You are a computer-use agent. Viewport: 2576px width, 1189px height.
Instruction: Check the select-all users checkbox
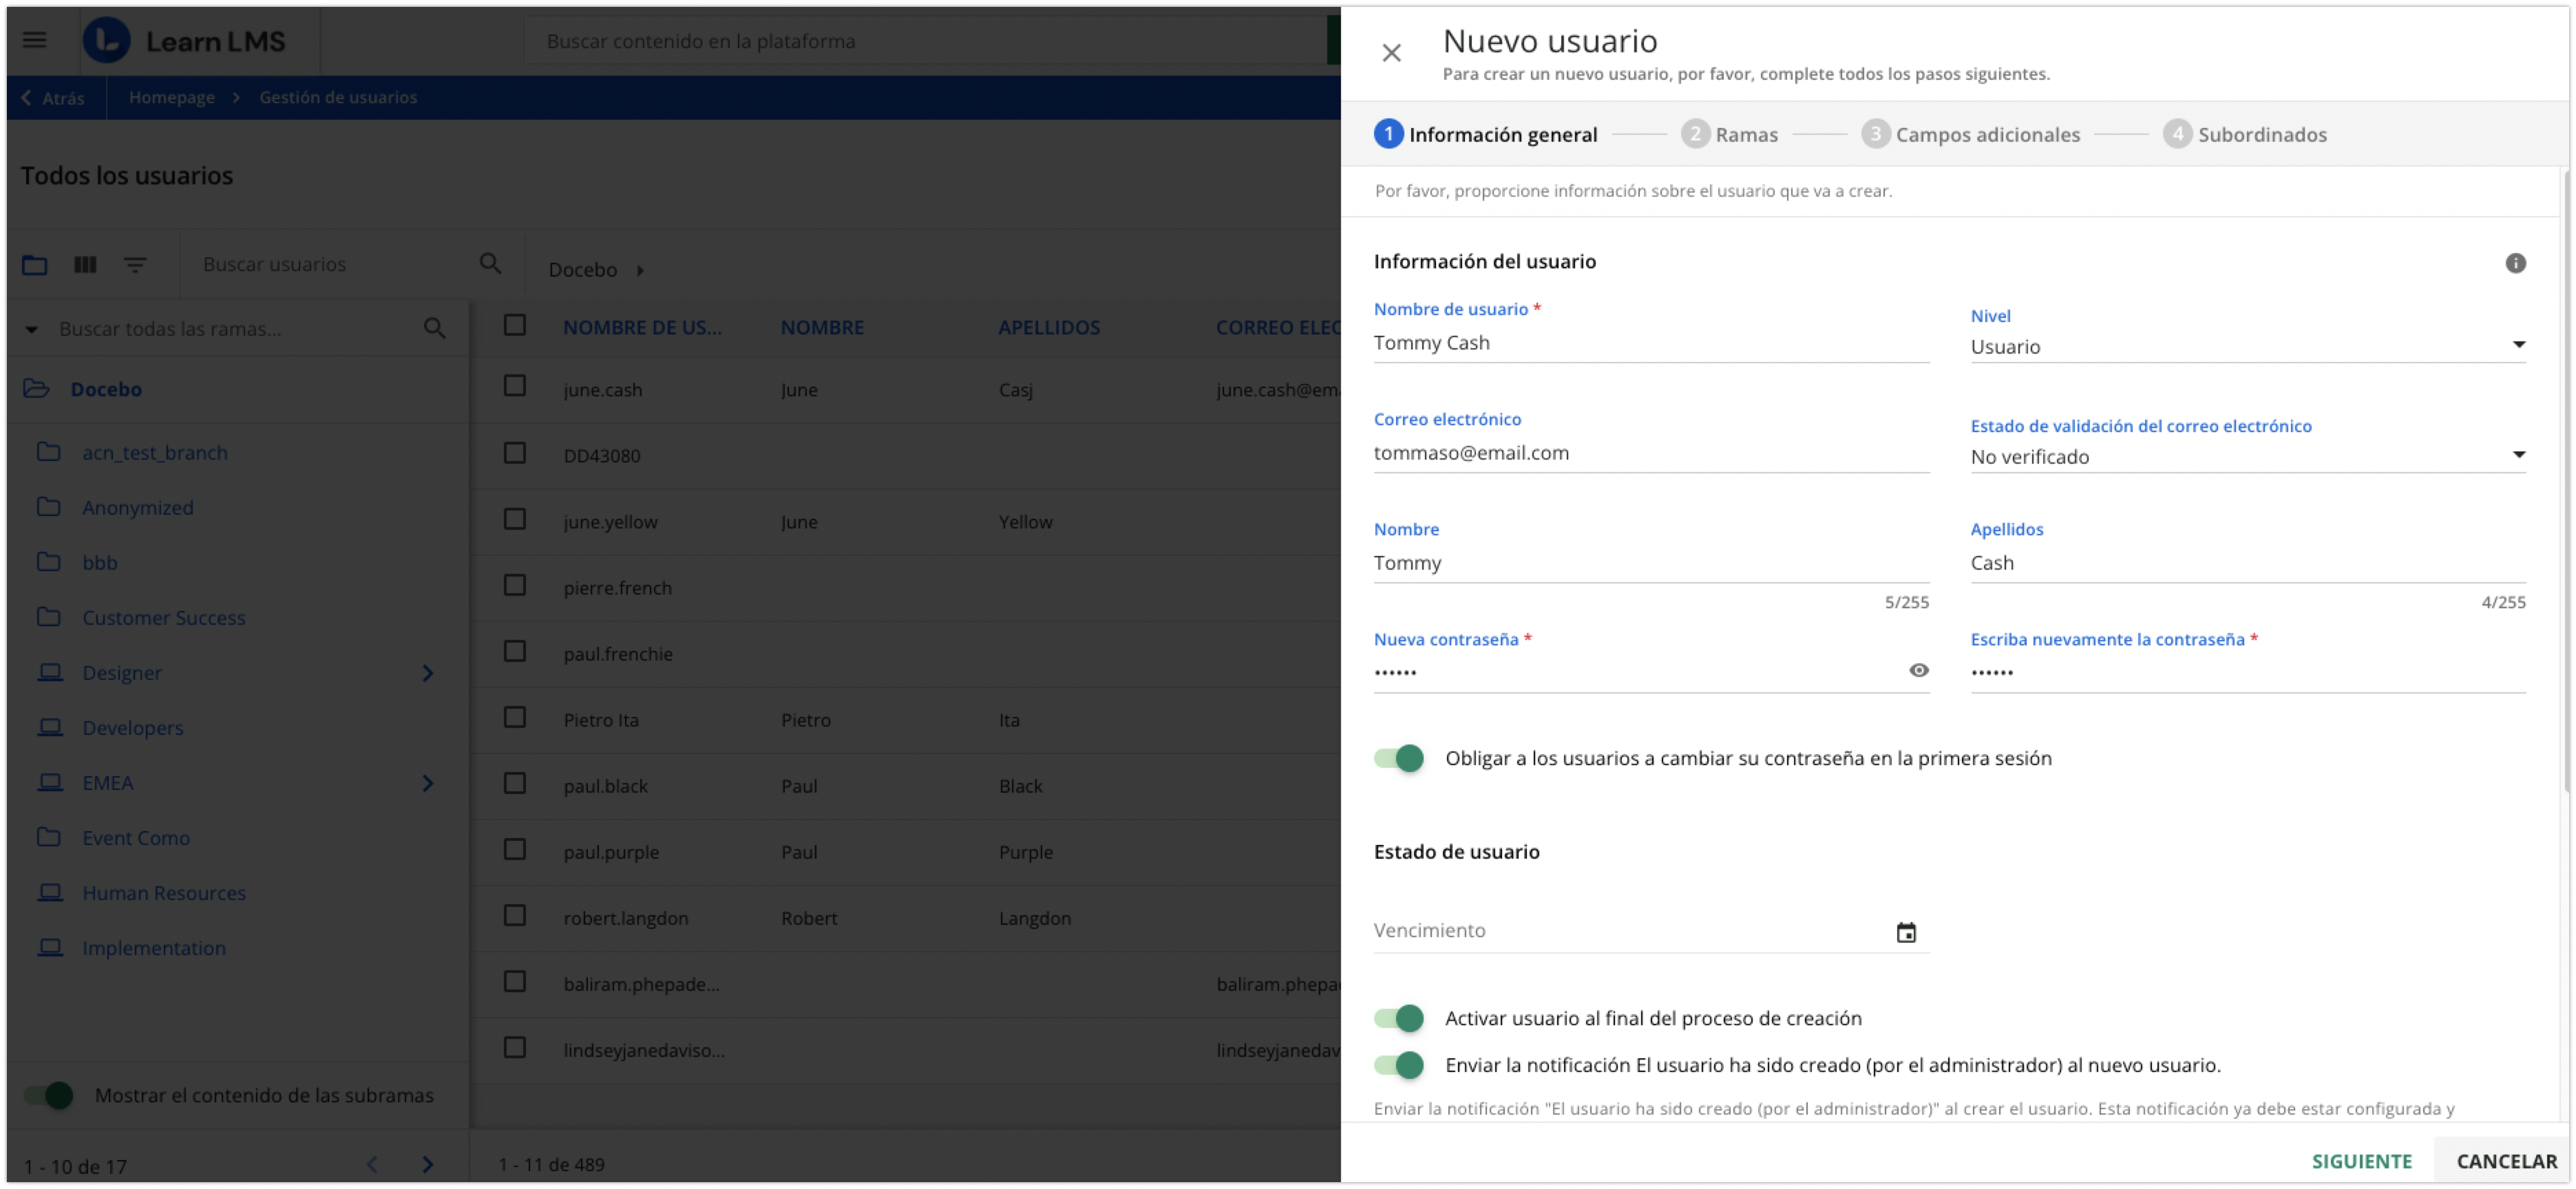pos(515,325)
